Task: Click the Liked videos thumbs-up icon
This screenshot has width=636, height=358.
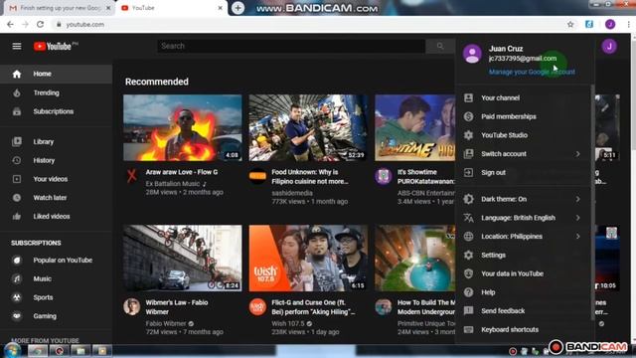Action: (x=17, y=217)
